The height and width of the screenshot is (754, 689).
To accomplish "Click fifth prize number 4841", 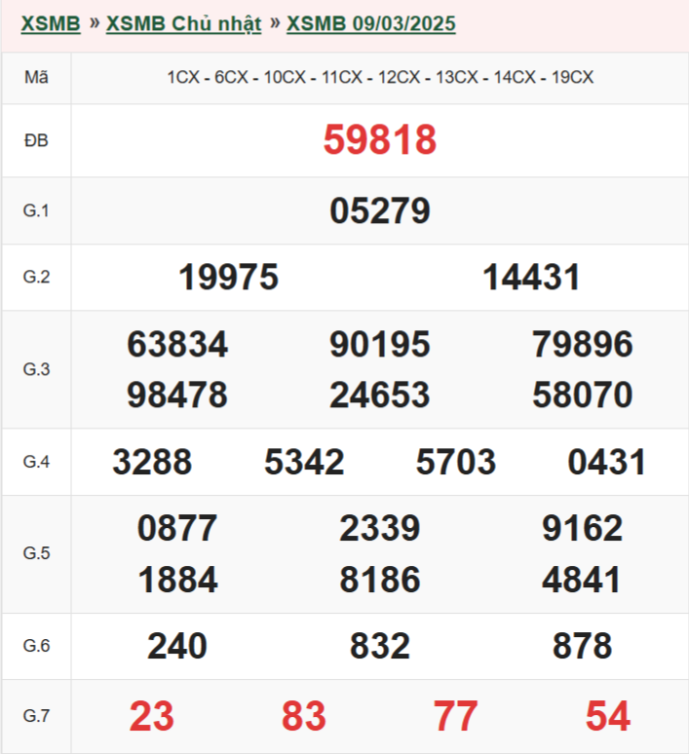I will coord(582,580).
